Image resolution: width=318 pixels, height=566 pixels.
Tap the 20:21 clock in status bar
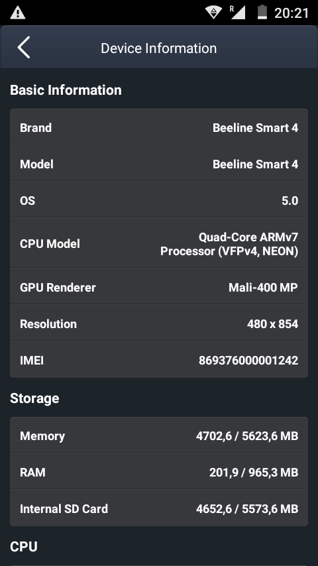(291, 13)
